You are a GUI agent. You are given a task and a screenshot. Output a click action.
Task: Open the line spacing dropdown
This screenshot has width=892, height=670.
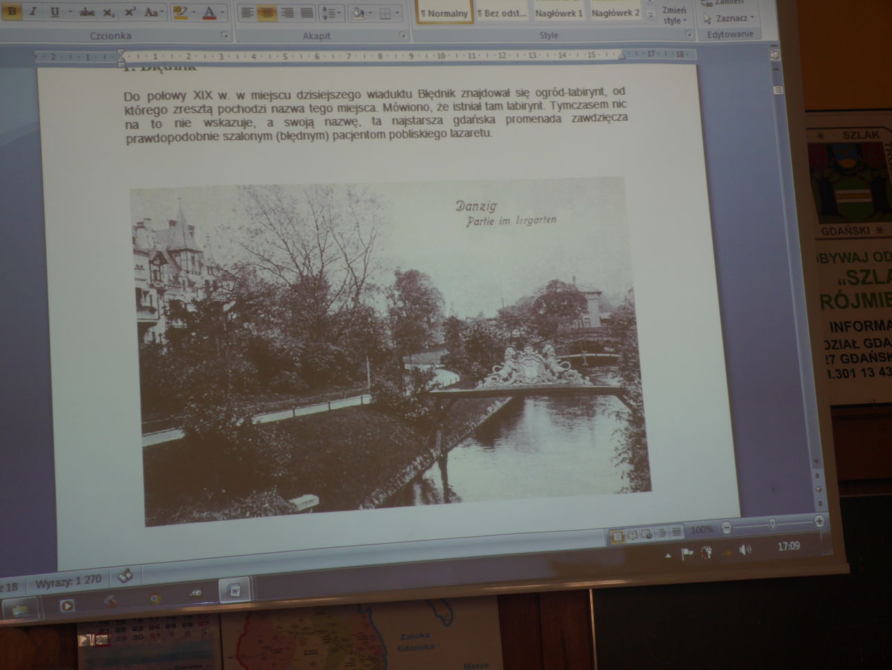pos(332,13)
